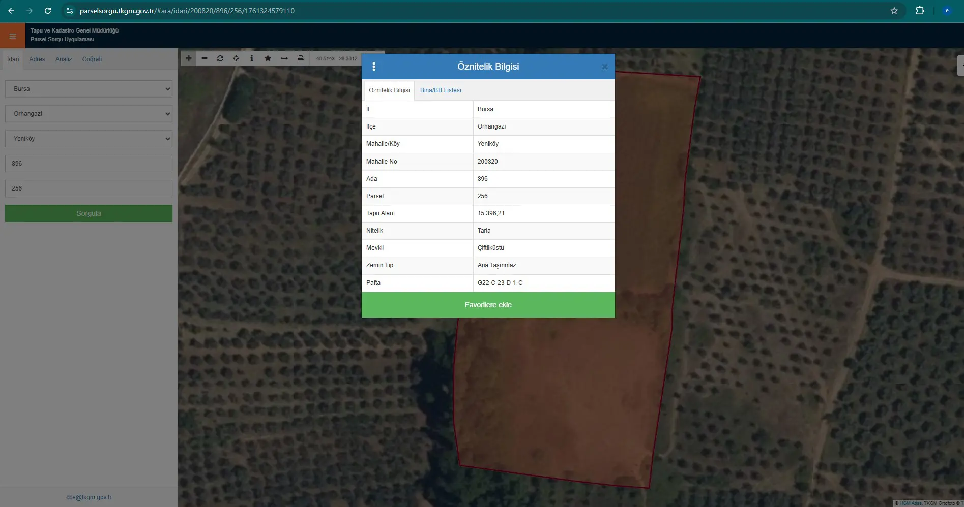The height and width of the screenshot is (507, 964).
Task: Expand the Bursa province dropdown
Action: tap(89, 89)
